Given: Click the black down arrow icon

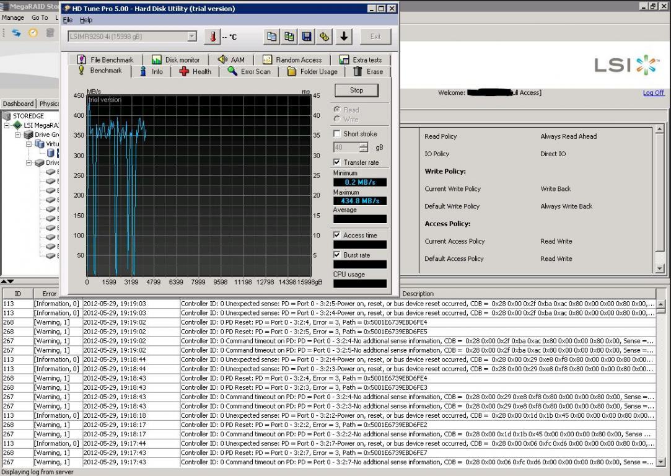Looking at the screenshot, I should pos(344,37).
